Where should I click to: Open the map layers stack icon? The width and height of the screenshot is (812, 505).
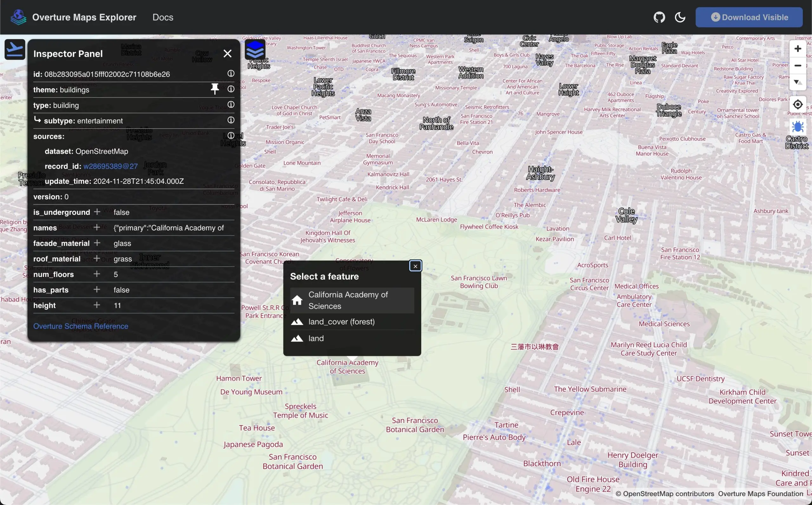pyautogui.click(x=255, y=50)
